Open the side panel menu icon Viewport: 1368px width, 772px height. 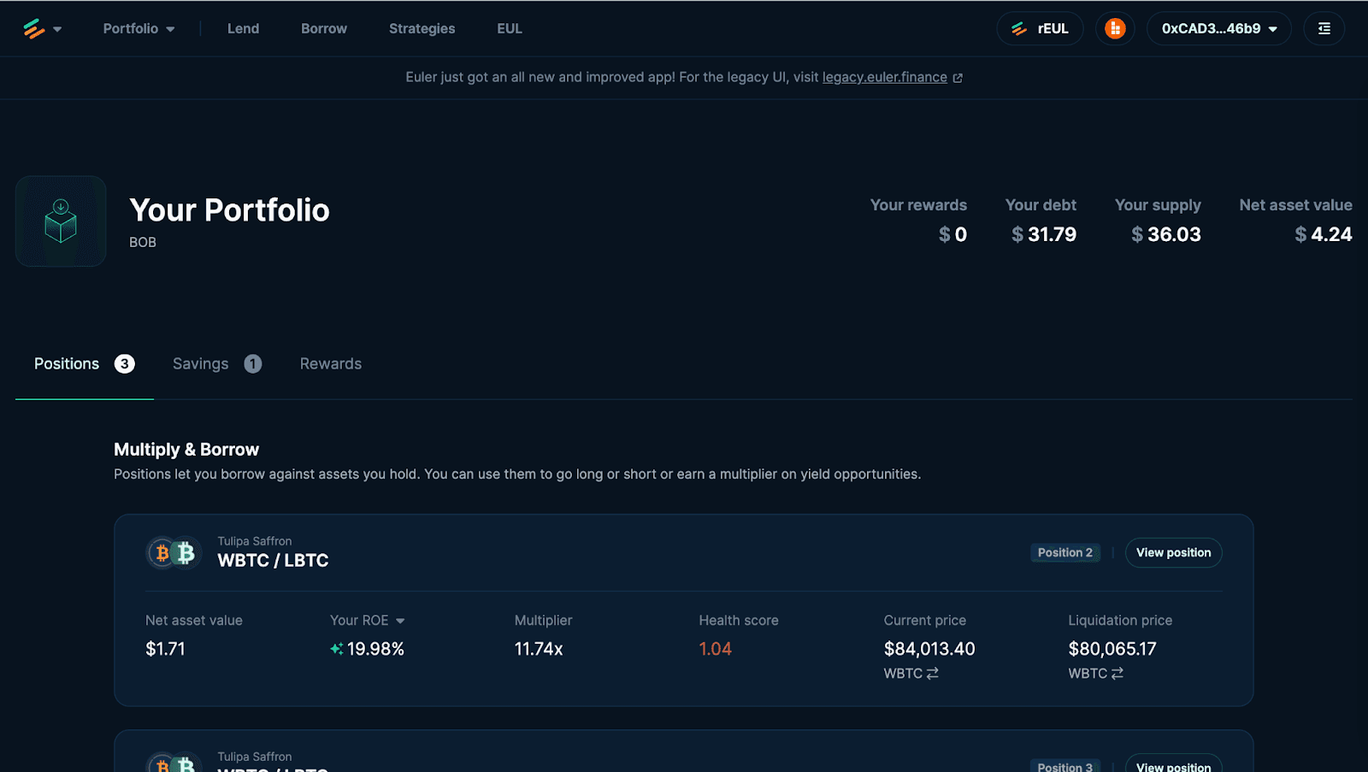coord(1324,29)
